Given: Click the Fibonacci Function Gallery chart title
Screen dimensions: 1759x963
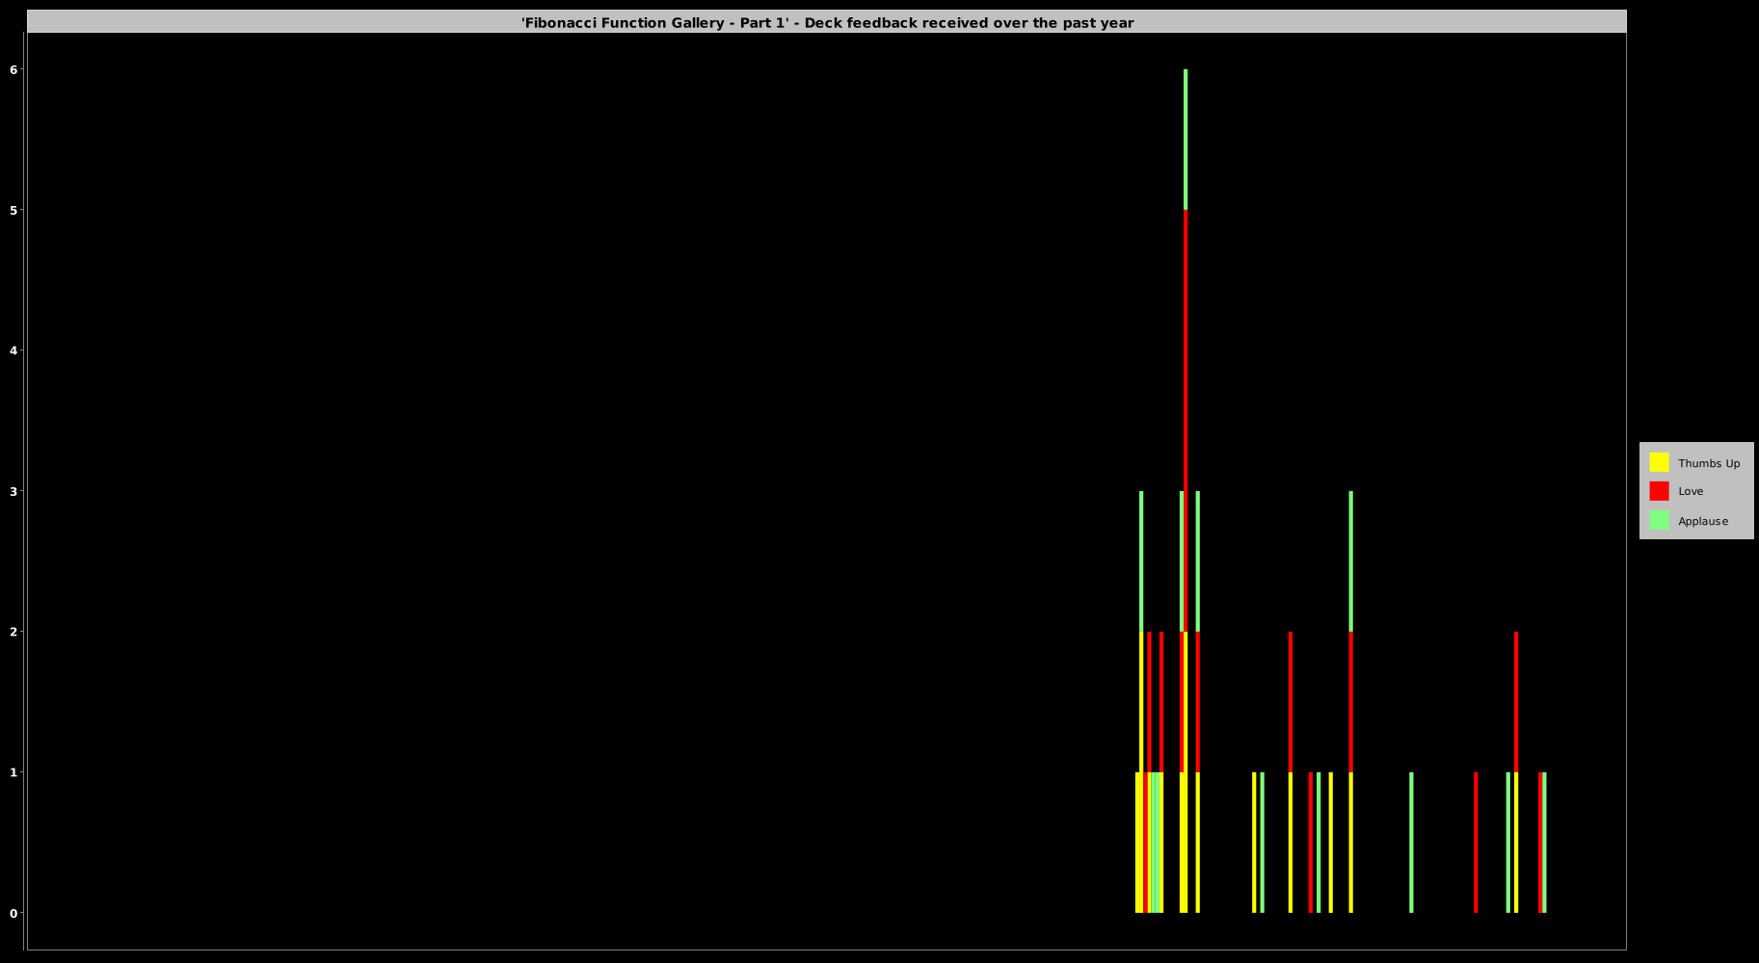Looking at the screenshot, I should 827,22.
